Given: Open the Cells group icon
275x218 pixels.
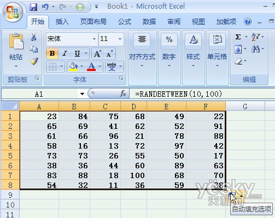Looking at the screenshot, I should tap(217, 39).
